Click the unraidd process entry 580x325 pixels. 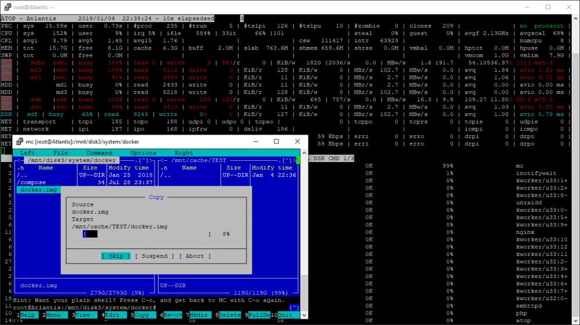pyautogui.click(x=529, y=203)
